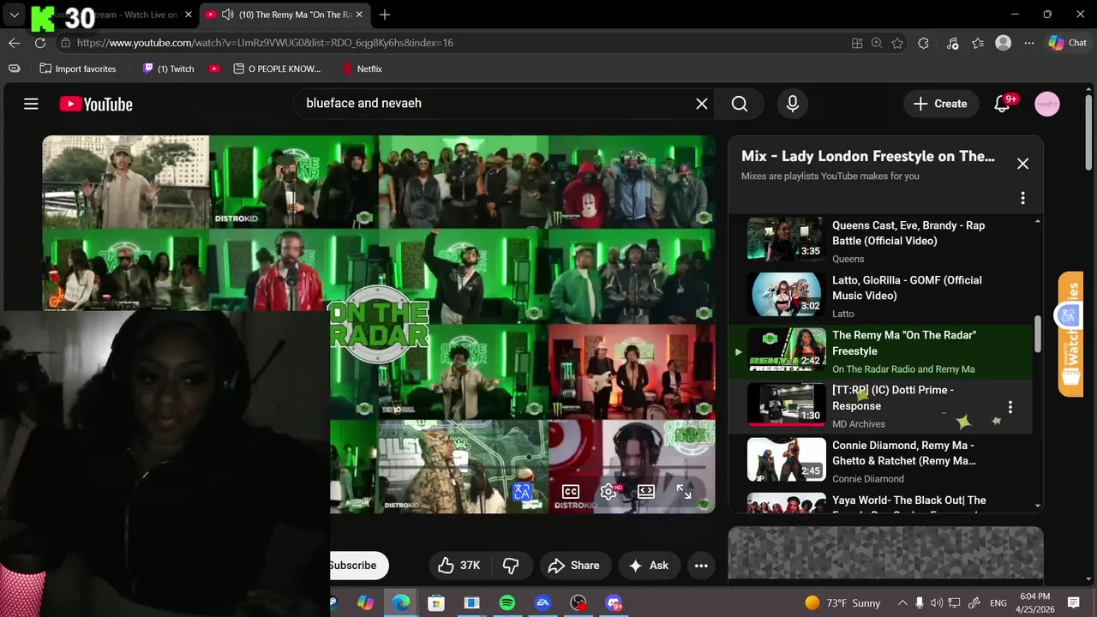This screenshot has height=617, width=1097.
Task: Click the app-available icon in address bar
Action: point(857,43)
